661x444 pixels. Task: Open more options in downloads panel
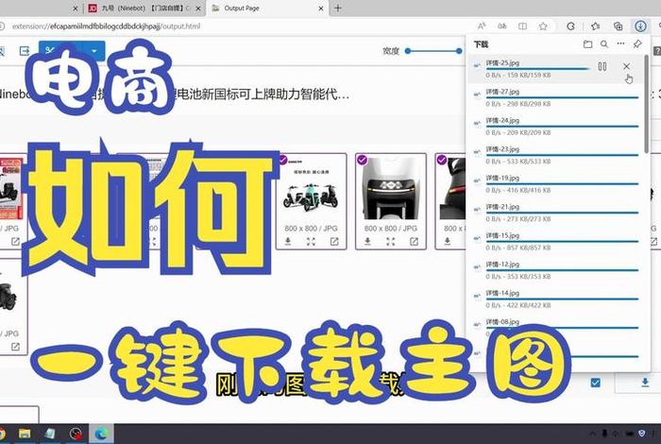(620, 43)
